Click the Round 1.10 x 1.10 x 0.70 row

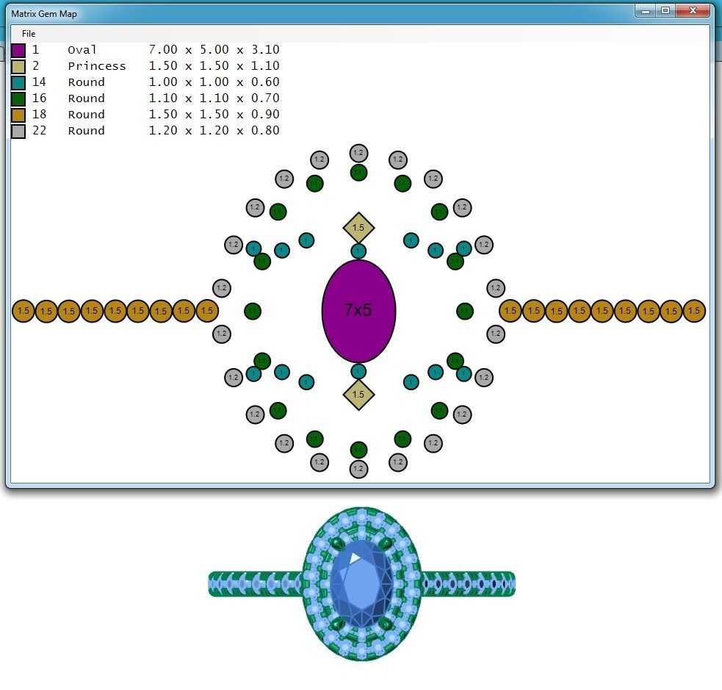coord(156,98)
